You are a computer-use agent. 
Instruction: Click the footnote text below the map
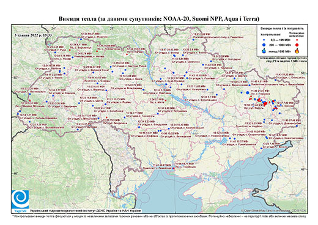159,216
